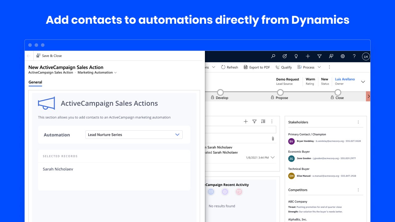Click the Demo Request lead source value
This screenshot has width=395, height=222.
tap(288, 79)
